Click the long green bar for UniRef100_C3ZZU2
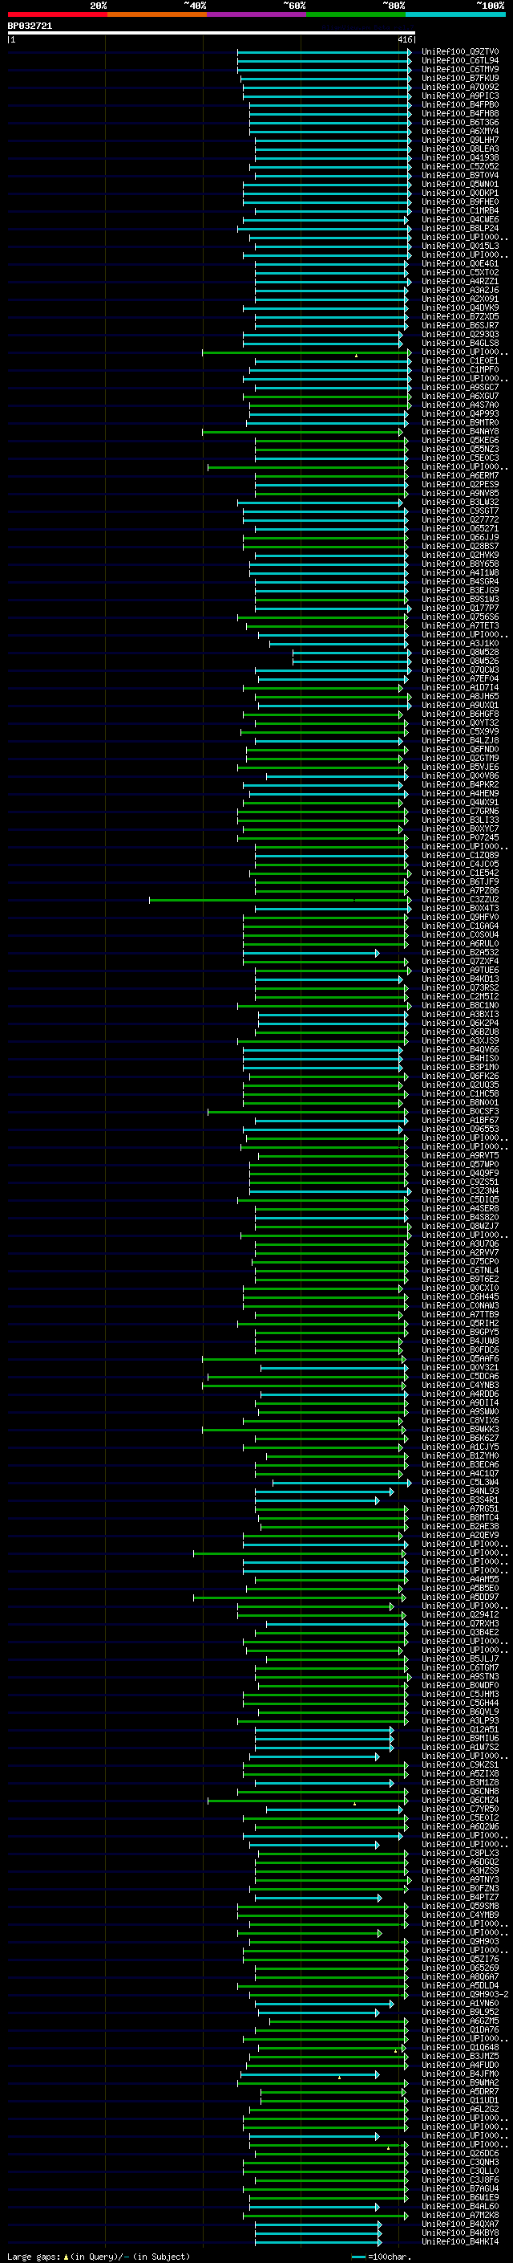 (x=280, y=900)
